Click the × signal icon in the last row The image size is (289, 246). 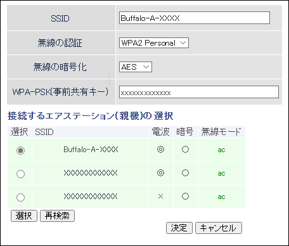pos(160,197)
